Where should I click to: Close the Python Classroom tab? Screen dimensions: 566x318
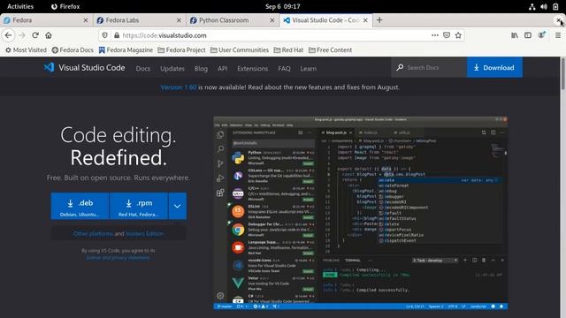tap(272, 20)
